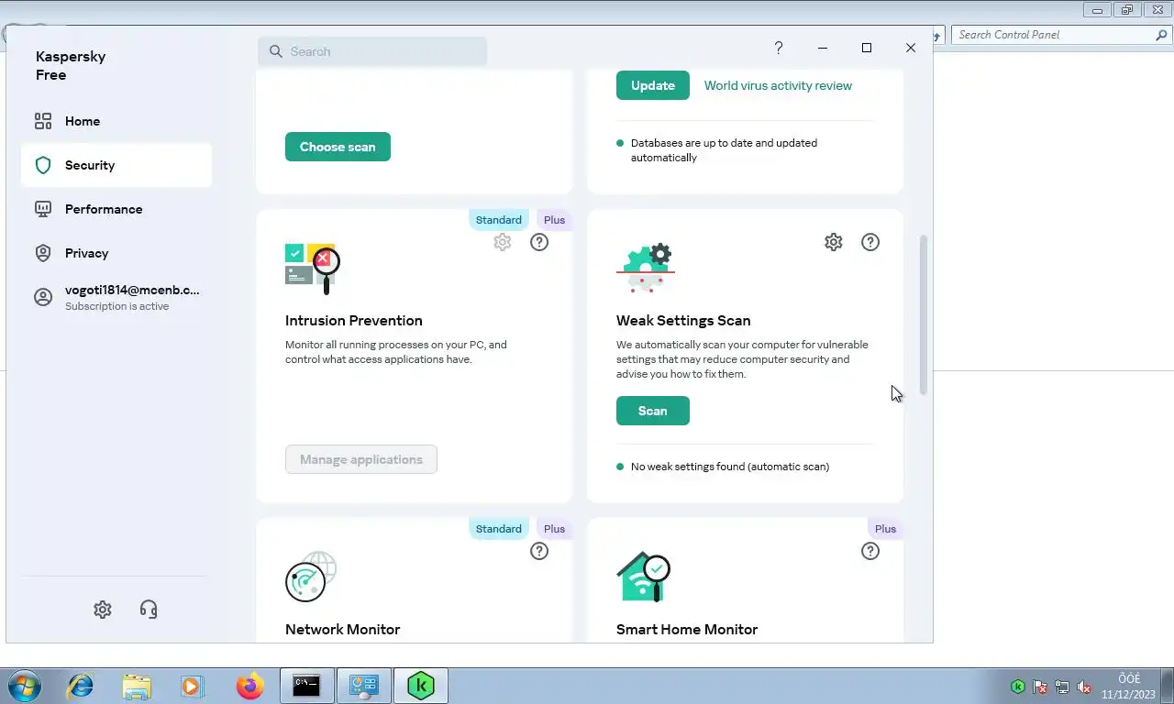
Task: Click Plus badge on Network Monitor card
Action: (554, 529)
